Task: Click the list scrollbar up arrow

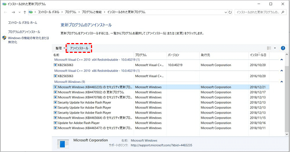Action: [x=287, y=55]
